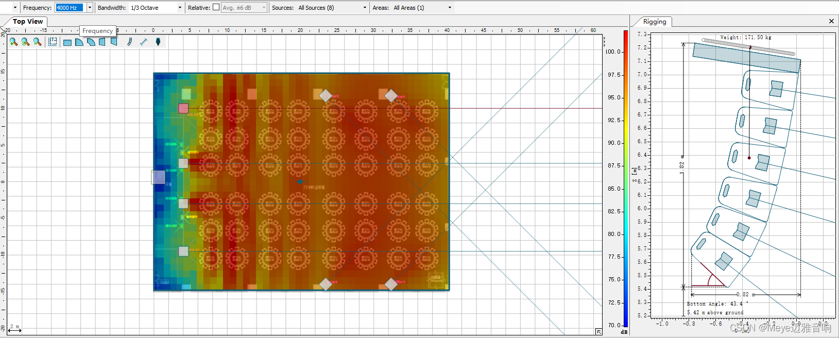
Task: Click the rigging frame at array top
Action: (x=746, y=58)
